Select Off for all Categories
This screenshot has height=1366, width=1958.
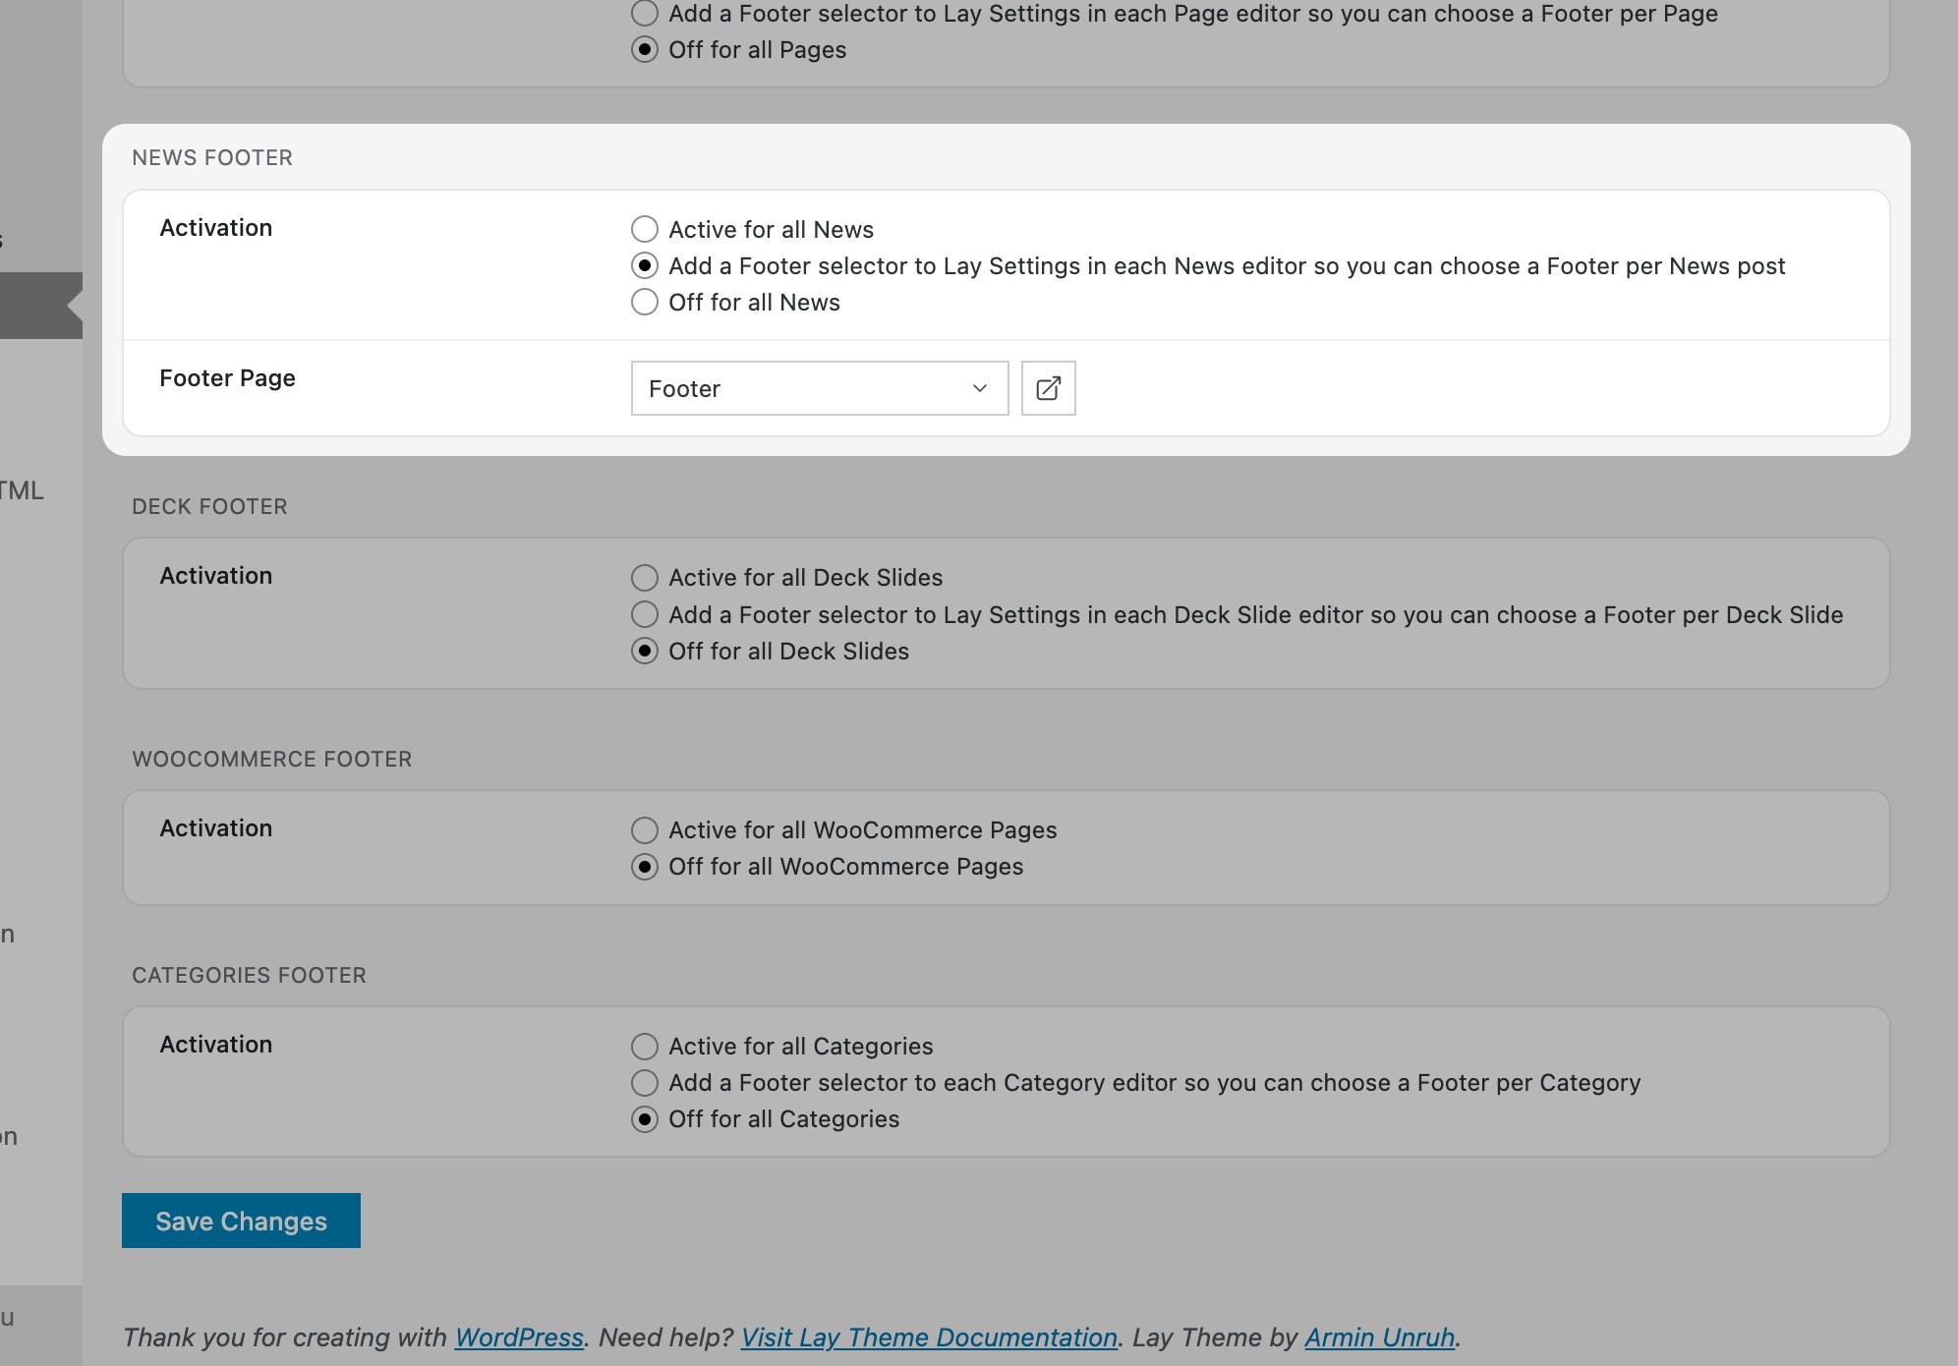pyautogui.click(x=645, y=1118)
